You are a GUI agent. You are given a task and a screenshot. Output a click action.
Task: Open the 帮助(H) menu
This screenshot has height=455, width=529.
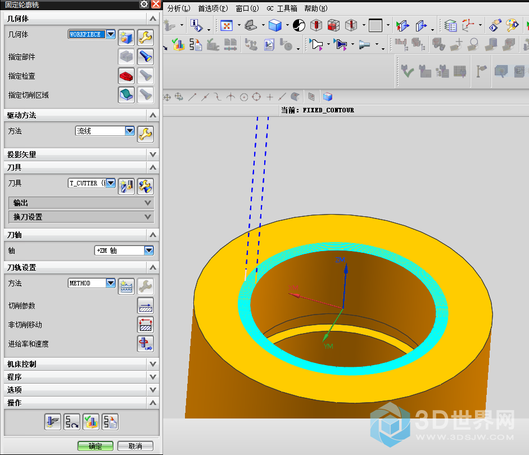[x=316, y=8]
